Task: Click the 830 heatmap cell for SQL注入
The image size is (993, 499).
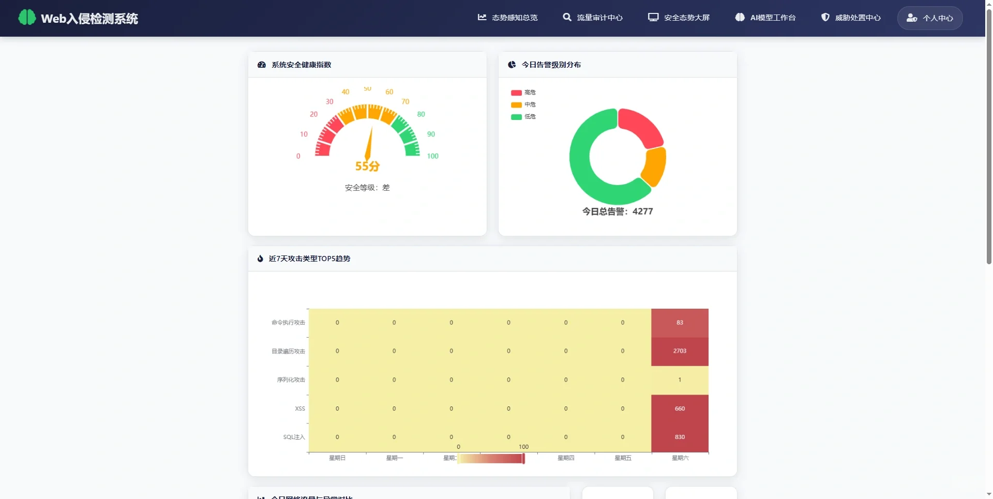Action: (680, 437)
